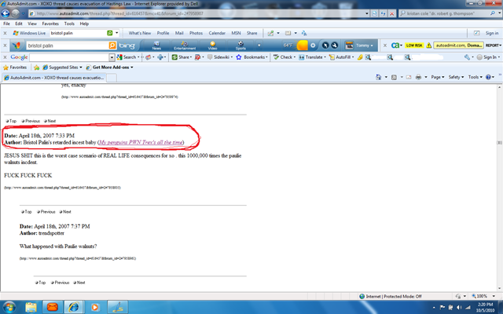Open Windows Explorer folder on taskbar

(31, 307)
